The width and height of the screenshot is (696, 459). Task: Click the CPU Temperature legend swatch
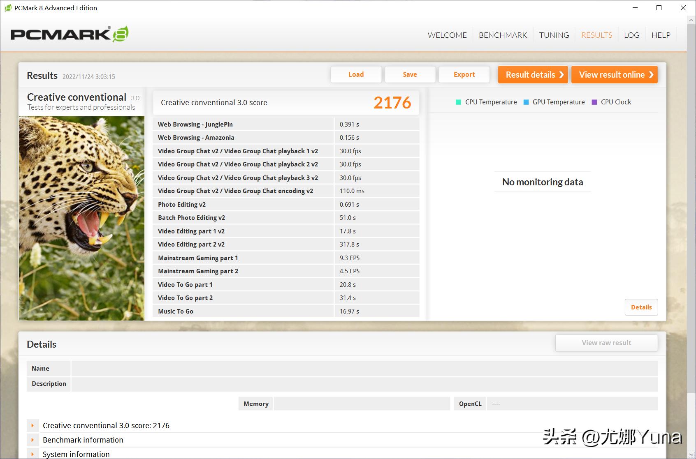pyautogui.click(x=458, y=102)
